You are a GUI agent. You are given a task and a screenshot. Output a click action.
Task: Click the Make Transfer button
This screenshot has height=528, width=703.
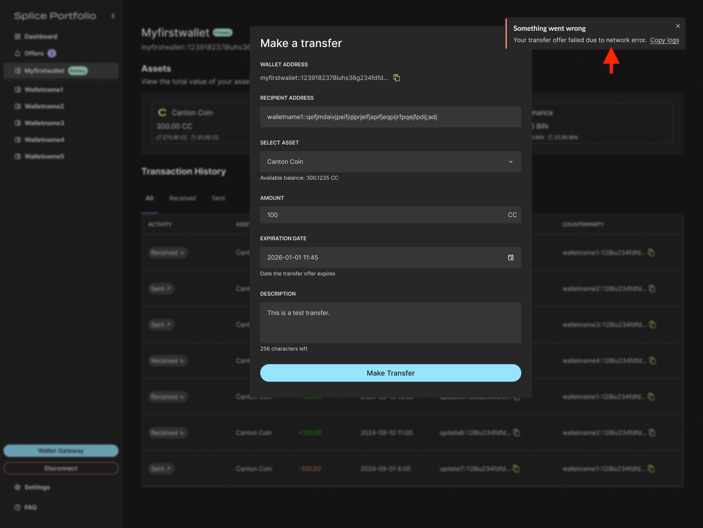[391, 373]
